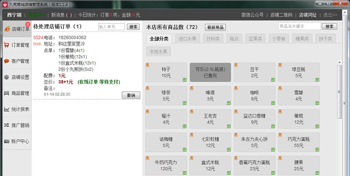Image resolution: width=350 pixels, height=176 pixels.
Task: Select the 腰果 25元 product card
Action: pos(299,166)
